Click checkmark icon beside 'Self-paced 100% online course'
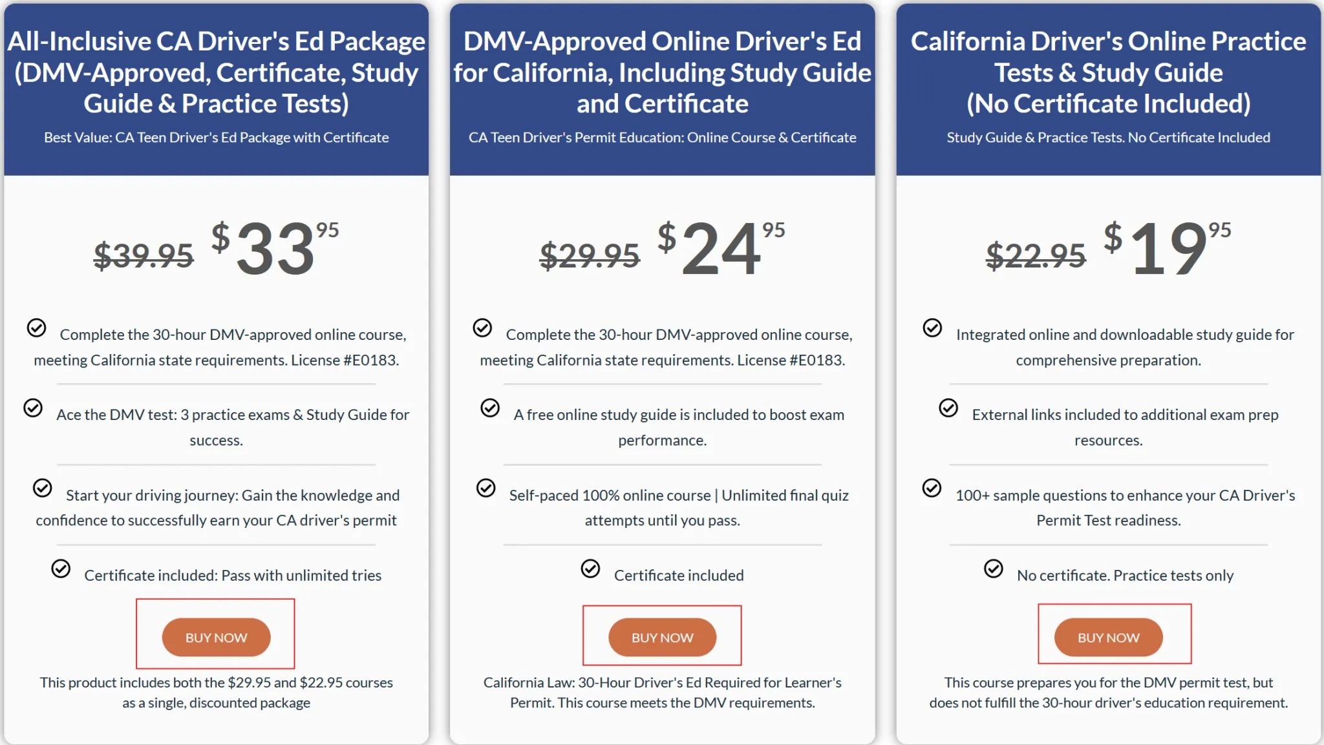This screenshot has width=1324, height=745. (x=486, y=488)
